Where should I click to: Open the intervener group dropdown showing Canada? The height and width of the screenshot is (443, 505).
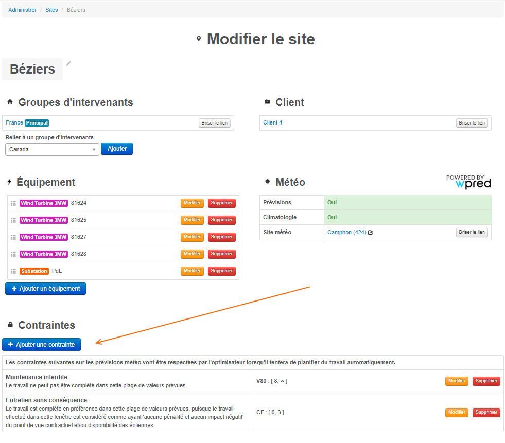click(51, 149)
